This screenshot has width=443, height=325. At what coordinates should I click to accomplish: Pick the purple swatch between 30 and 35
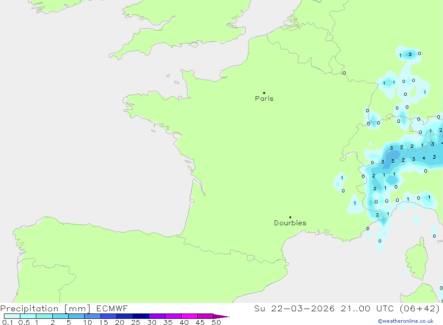[157, 316]
